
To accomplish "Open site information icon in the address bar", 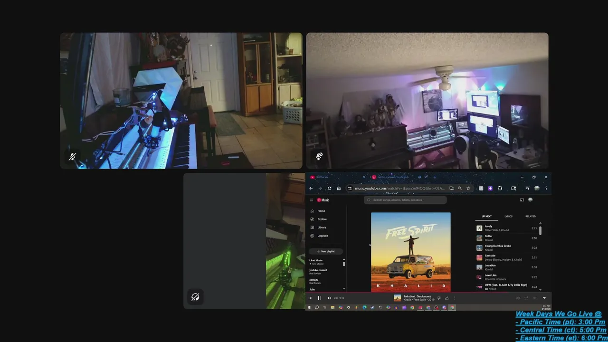I will (350, 189).
